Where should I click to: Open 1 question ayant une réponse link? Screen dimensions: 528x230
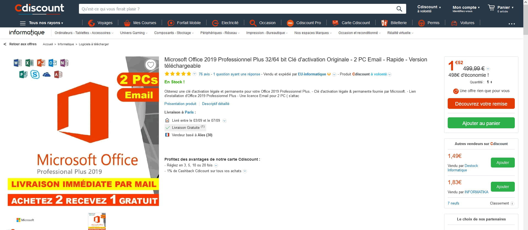point(237,74)
